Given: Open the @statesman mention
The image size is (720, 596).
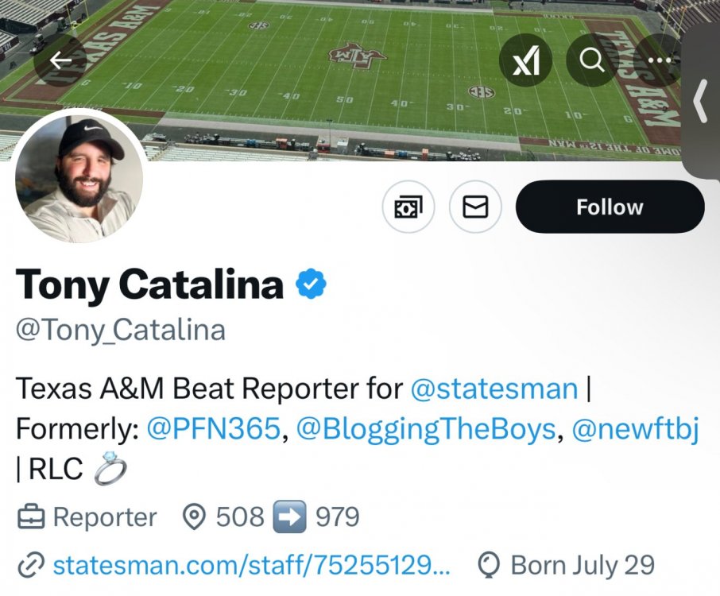Looking at the screenshot, I should click(x=494, y=389).
